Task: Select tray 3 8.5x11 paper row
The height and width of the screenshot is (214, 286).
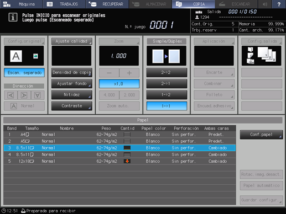Action: (119, 148)
